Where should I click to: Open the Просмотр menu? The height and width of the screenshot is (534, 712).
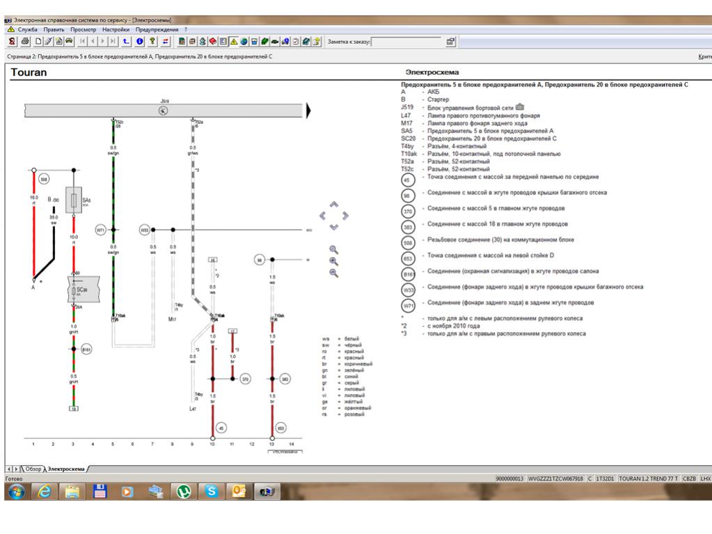tap(83, 29)
